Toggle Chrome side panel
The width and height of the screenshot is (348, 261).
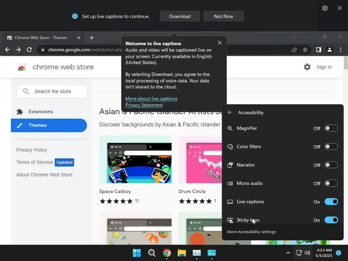click(x=319, y=50)
